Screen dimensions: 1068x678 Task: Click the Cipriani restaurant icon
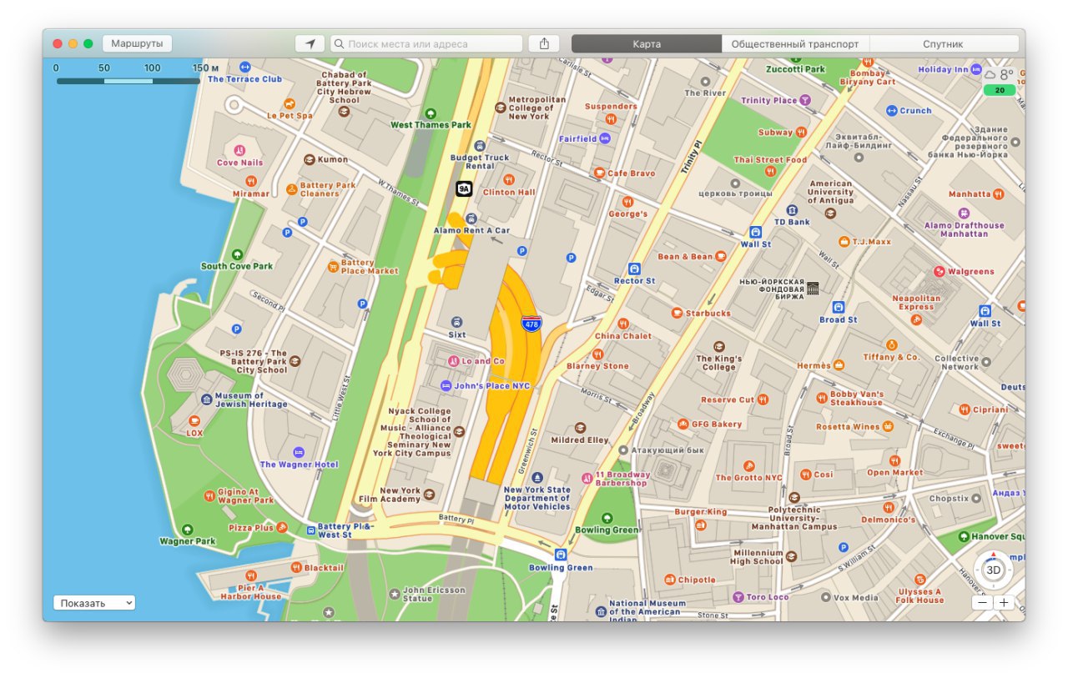[x=964, y=409]
